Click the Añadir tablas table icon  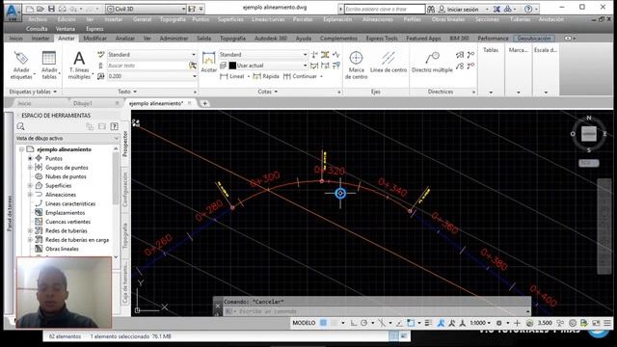tap(49, 58)
